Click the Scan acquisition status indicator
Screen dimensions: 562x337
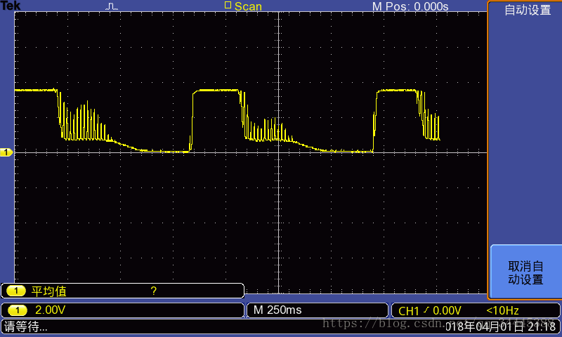(243, 6)
